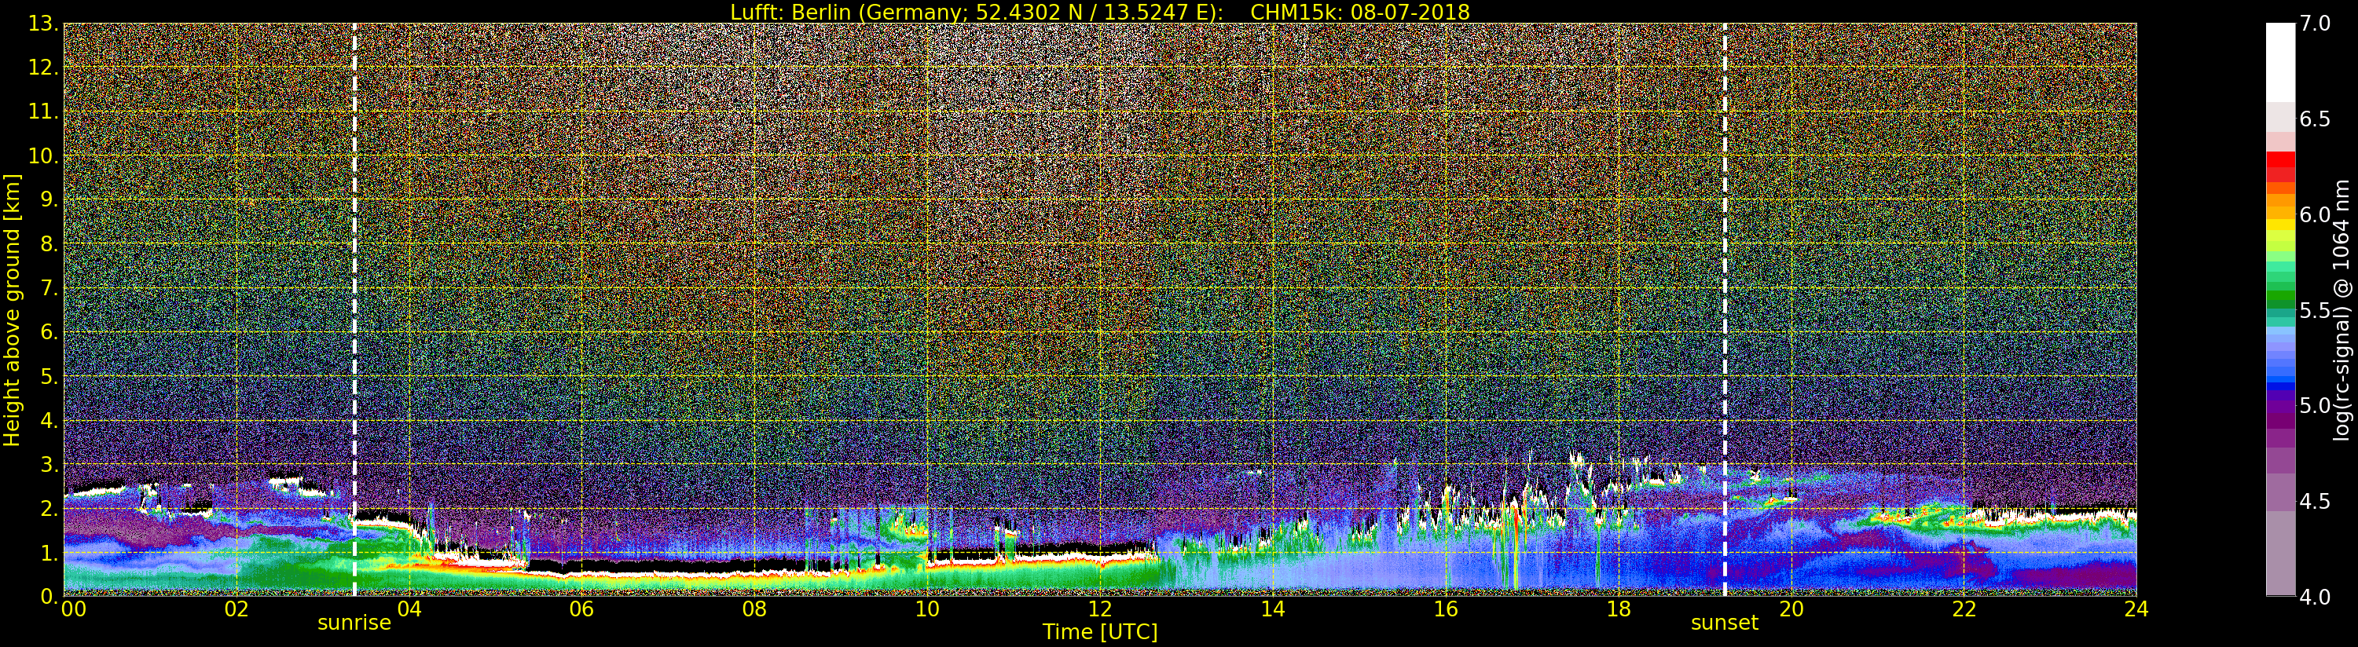This screenshot has width=2358, height=647.
Task: Click the plot title "Lufft: Berlin (Germany…"
Action: 1099,12
